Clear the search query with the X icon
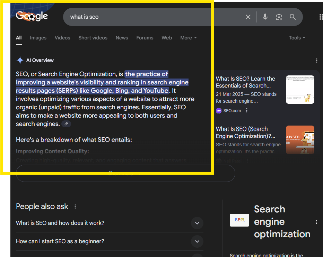 pos(248,16)
